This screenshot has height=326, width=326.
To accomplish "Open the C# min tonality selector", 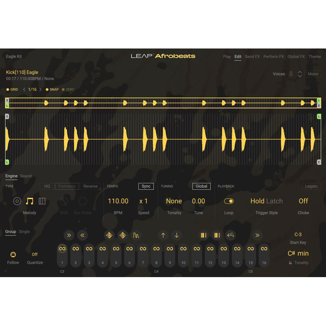I will pyautogui.click(x=298, y=253).
